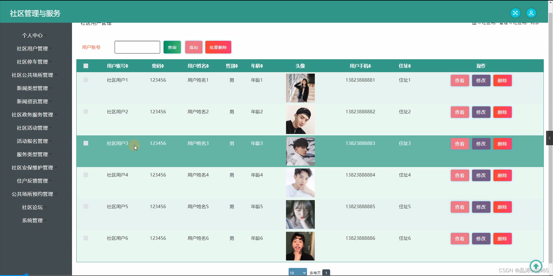The width and height of the screenshot is (553, 276).
Task: Check the row for 社区用户5
Action: coord(86,206)
